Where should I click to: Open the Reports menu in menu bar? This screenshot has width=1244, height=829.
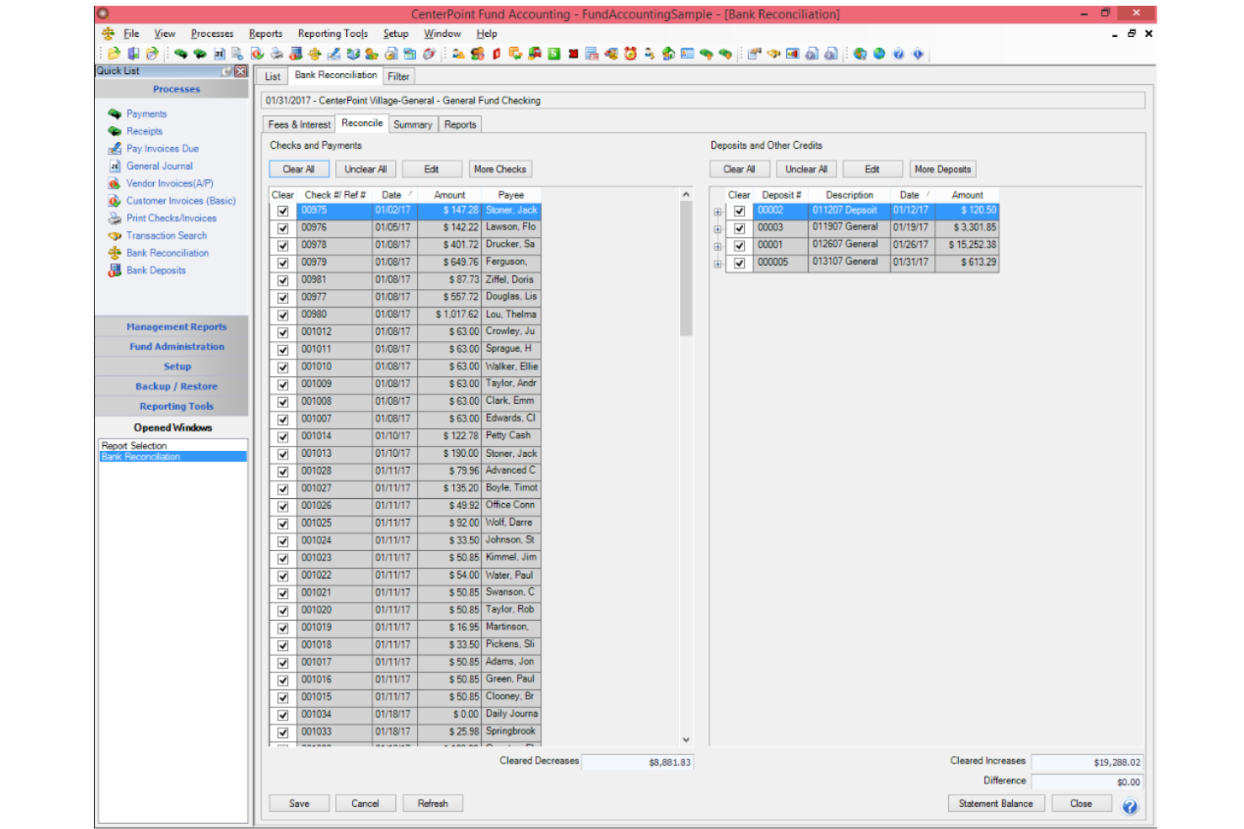click(x=266, y=34)
